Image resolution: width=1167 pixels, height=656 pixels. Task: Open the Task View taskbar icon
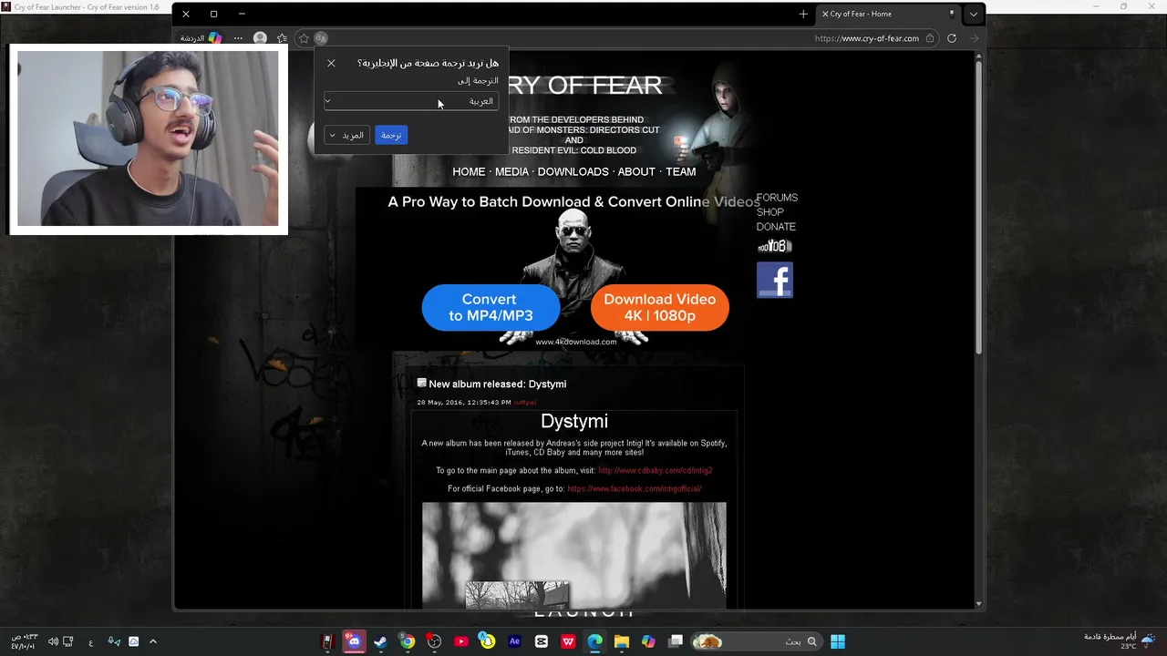tap(676, 641)
